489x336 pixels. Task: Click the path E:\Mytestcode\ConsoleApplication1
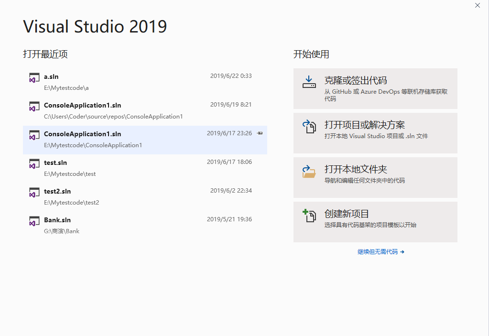[x=93, y=145]
